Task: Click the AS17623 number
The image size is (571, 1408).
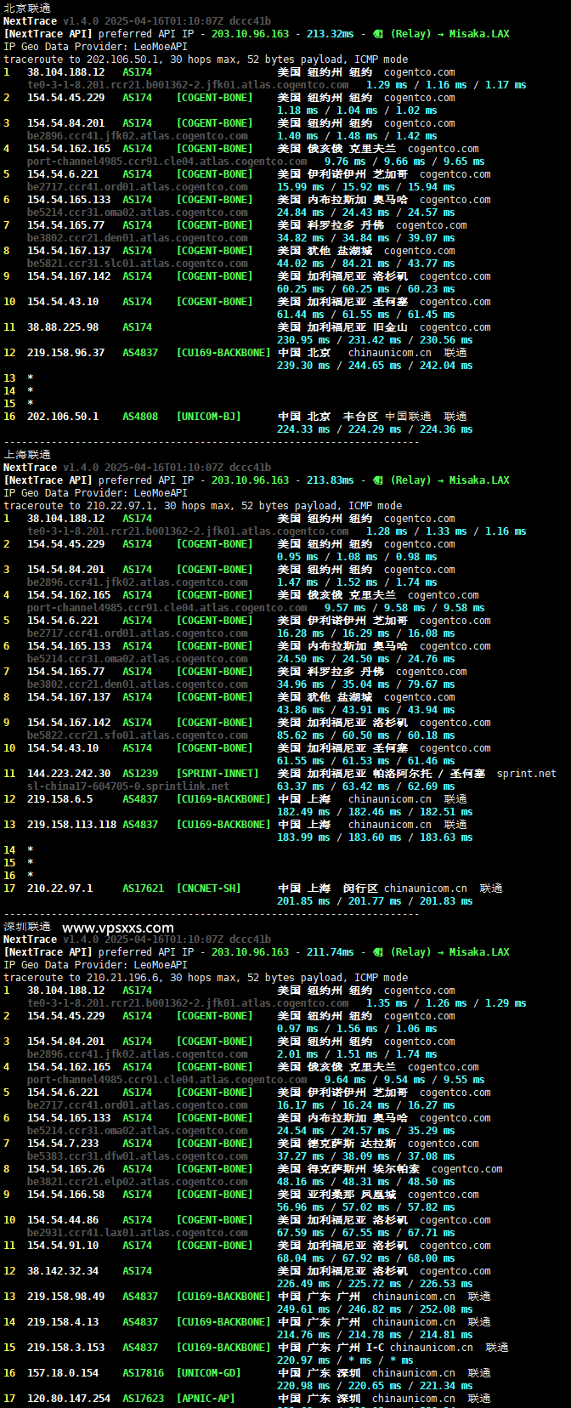Action: [x=144, y=1399]
